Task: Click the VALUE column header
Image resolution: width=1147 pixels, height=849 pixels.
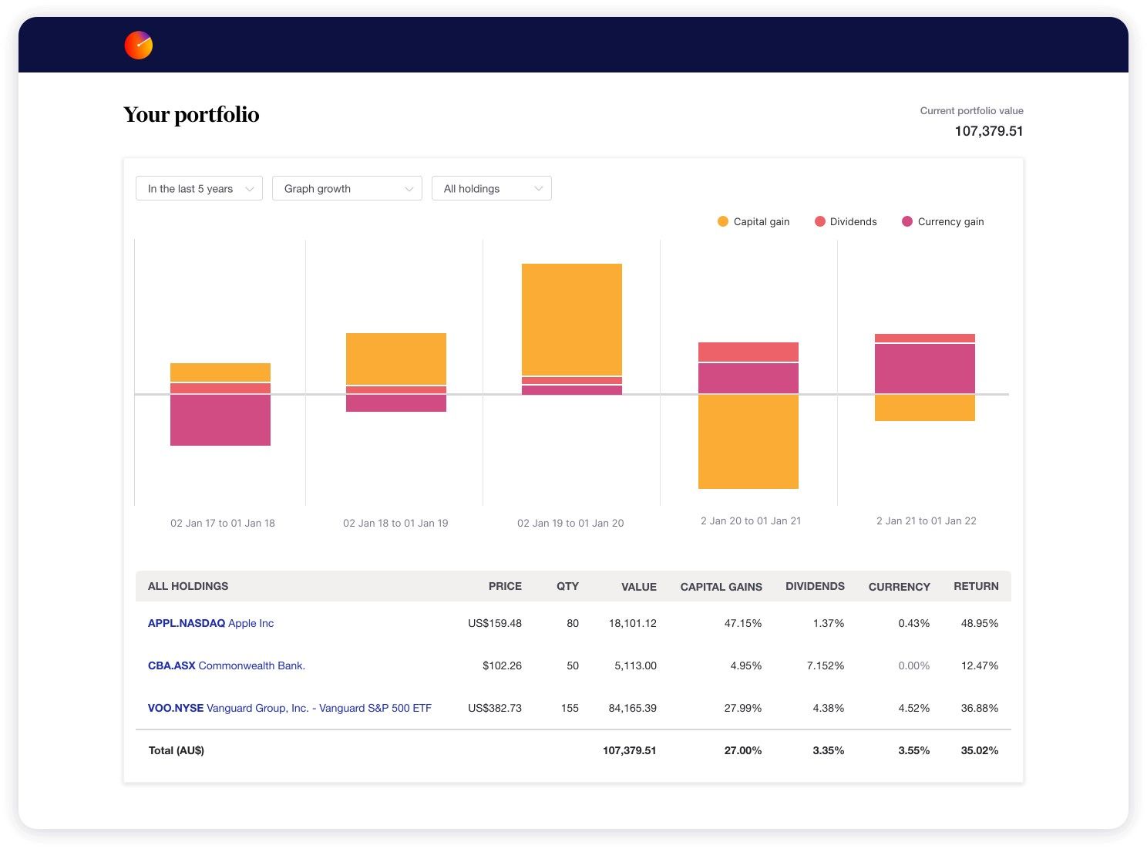Action: 639,587
